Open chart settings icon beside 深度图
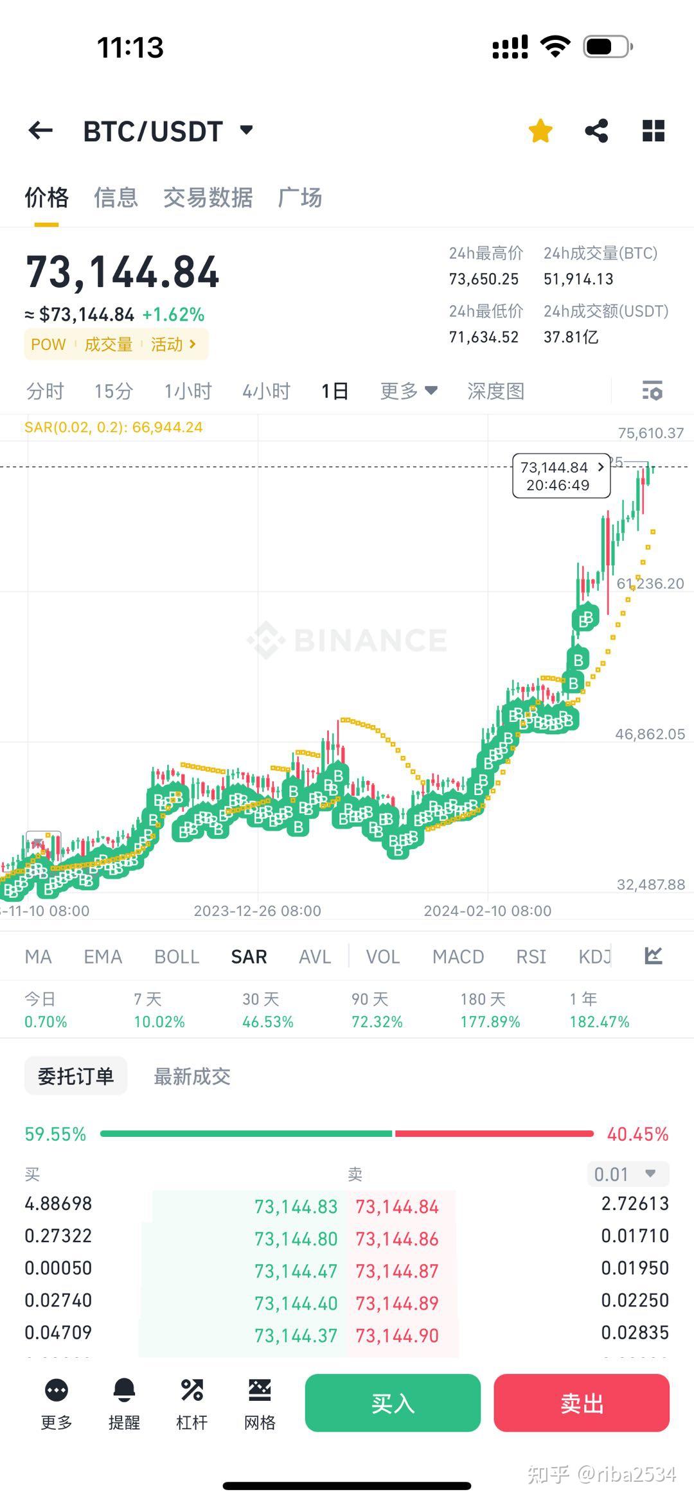Screen dimensions: 694x1503 (x=652, y=391)
